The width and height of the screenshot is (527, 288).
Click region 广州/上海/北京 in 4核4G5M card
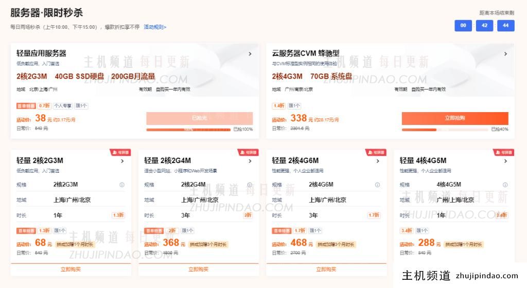tap(455, 200)
